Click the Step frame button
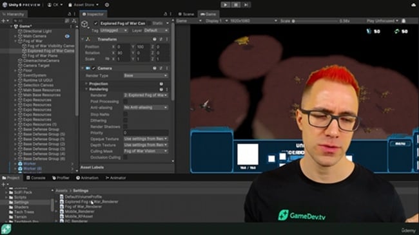This screenshot has height=235, width=419. [x=246, y=5]
